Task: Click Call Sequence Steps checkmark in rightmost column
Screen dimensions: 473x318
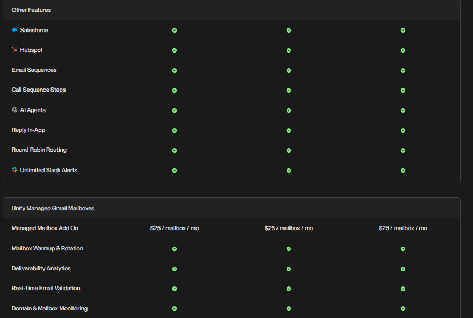Action: pyautogui.click(x=403, y=91)
